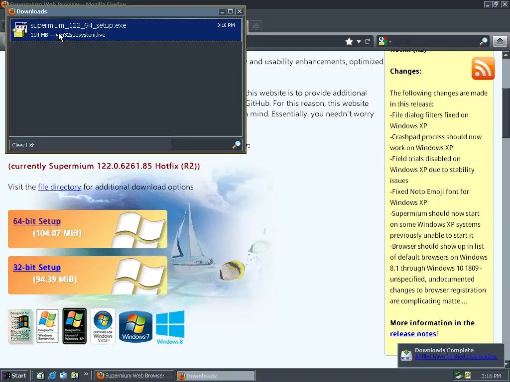Click the Supermium 122.0.6261.85 Hotfix (R2) text
Screen dimensions: 510x382
(104, 166)
